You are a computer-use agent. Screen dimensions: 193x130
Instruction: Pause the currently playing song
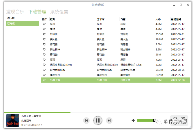click(98, 120)
